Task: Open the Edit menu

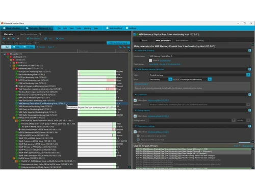Action: coord(65,29)
